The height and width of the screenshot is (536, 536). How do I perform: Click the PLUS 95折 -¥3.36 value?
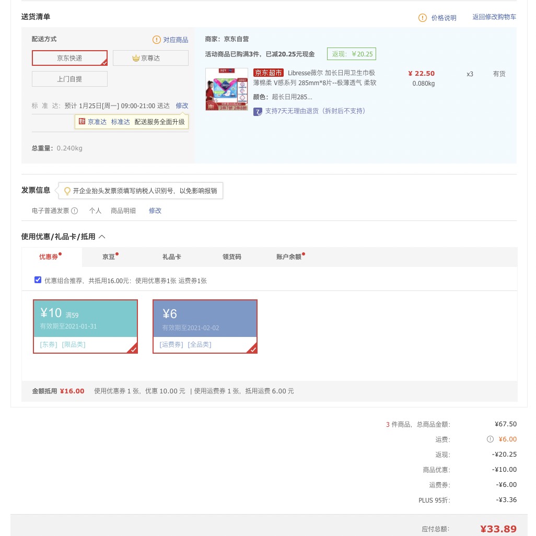click(x=506, y=500)
